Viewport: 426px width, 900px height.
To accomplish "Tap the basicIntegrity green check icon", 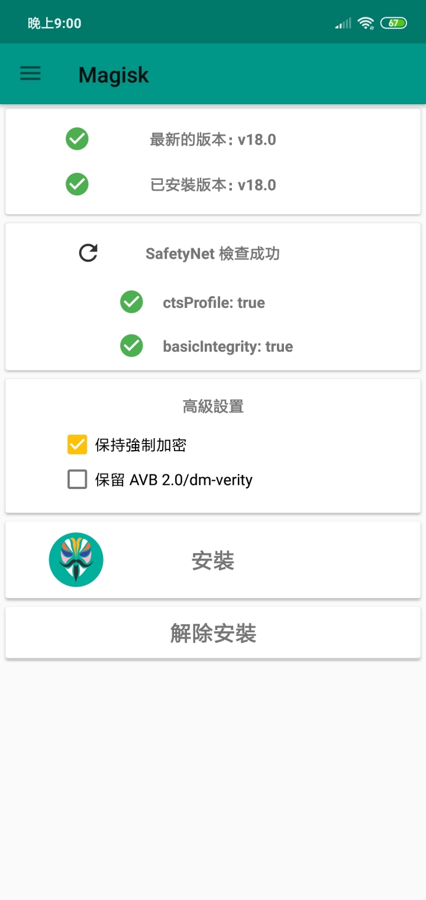I will (131, 346).
